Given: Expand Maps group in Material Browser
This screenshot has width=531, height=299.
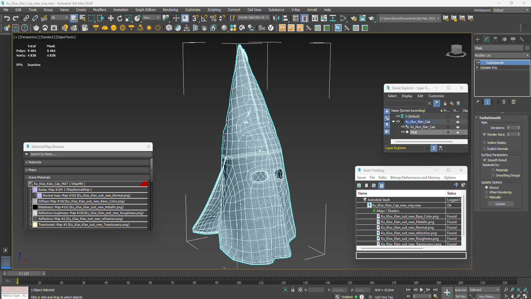Looking at the screenshot, I should [x=27, y=170].
